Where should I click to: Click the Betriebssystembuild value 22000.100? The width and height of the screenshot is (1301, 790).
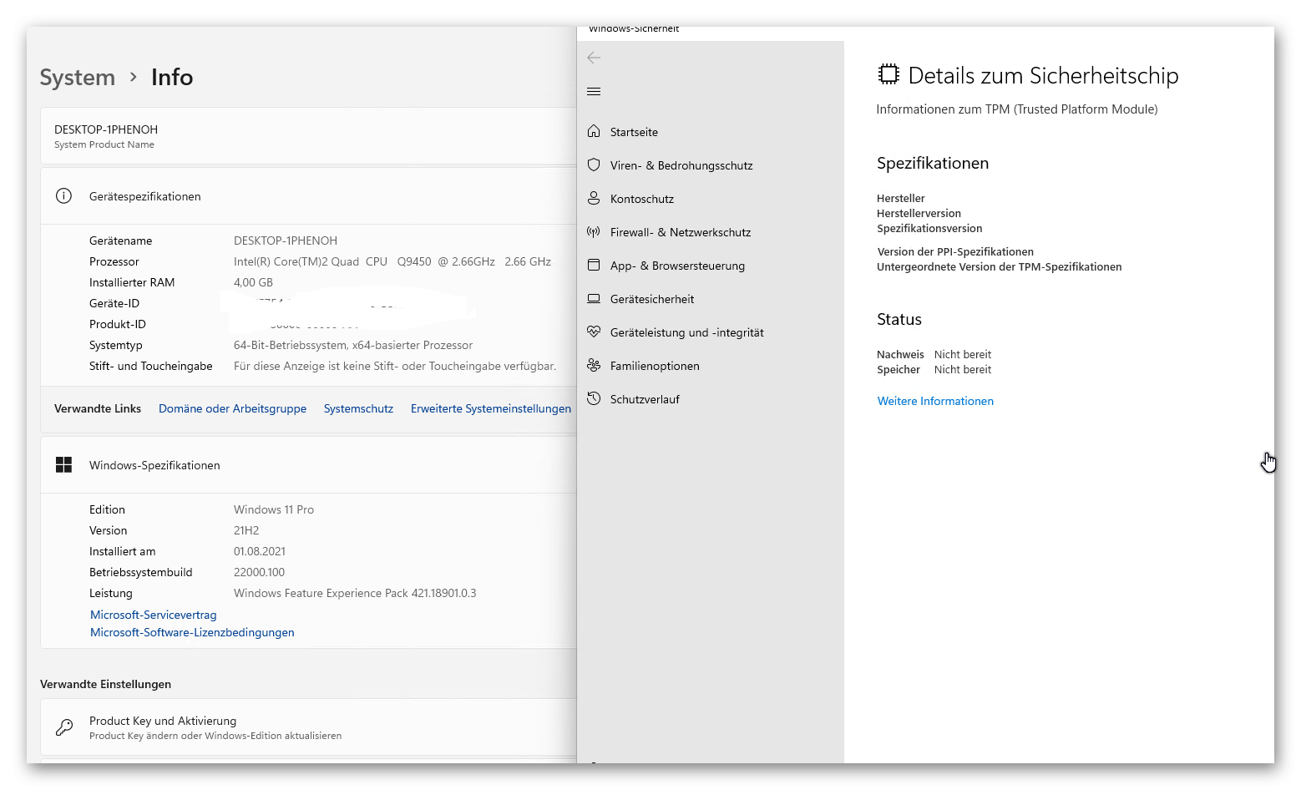pos(259,572)
